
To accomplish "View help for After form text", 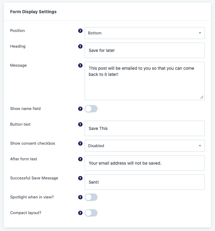I will click(80, 159).
